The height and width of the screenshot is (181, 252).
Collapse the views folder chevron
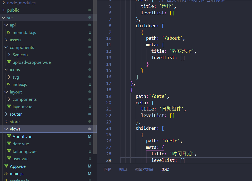coord(6,129)
